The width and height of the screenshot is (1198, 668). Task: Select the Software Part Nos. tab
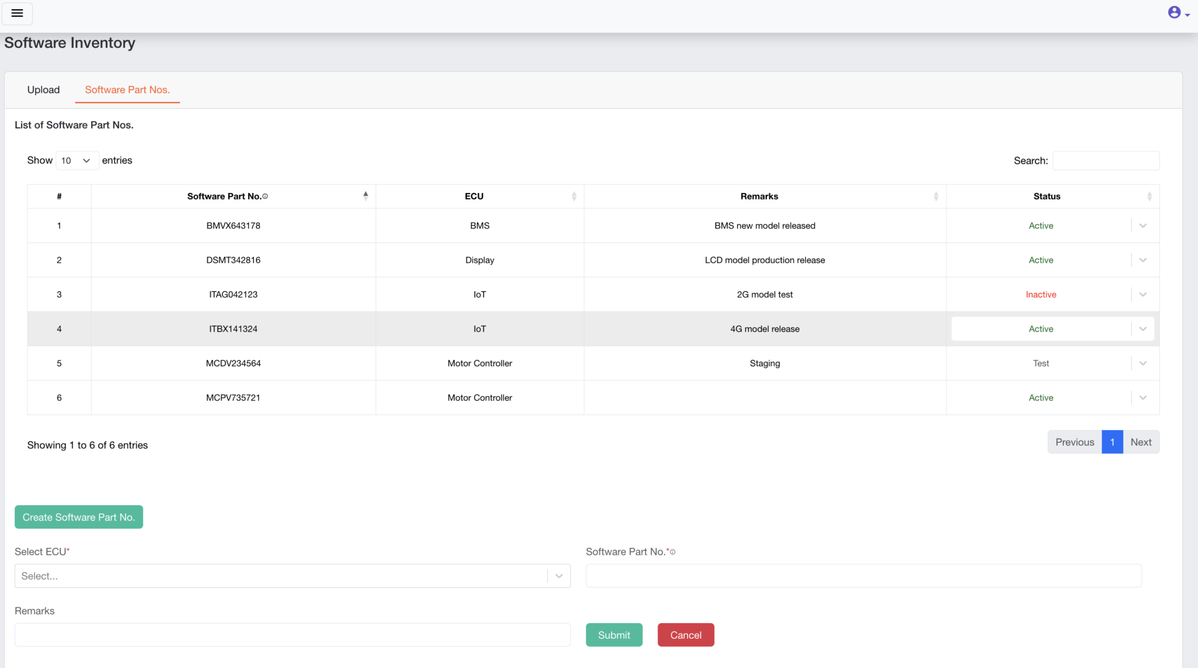[127, 89]
